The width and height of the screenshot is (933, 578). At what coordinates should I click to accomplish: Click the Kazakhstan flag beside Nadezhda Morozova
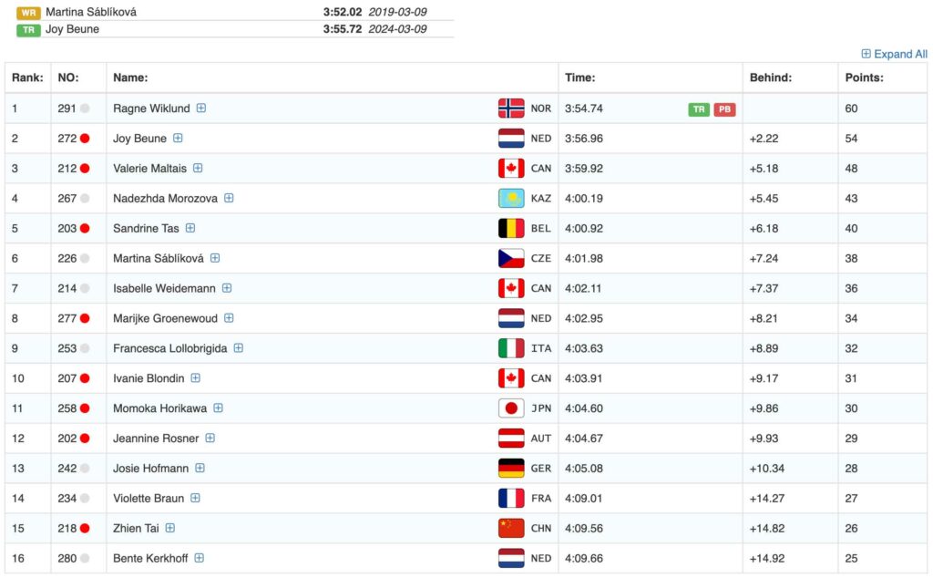coord(511,198)
